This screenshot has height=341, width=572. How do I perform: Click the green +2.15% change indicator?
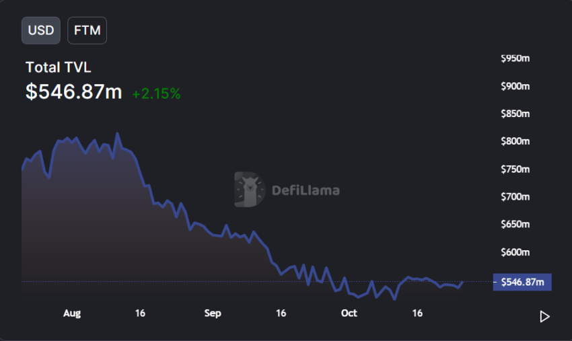[x=156, y=94]
